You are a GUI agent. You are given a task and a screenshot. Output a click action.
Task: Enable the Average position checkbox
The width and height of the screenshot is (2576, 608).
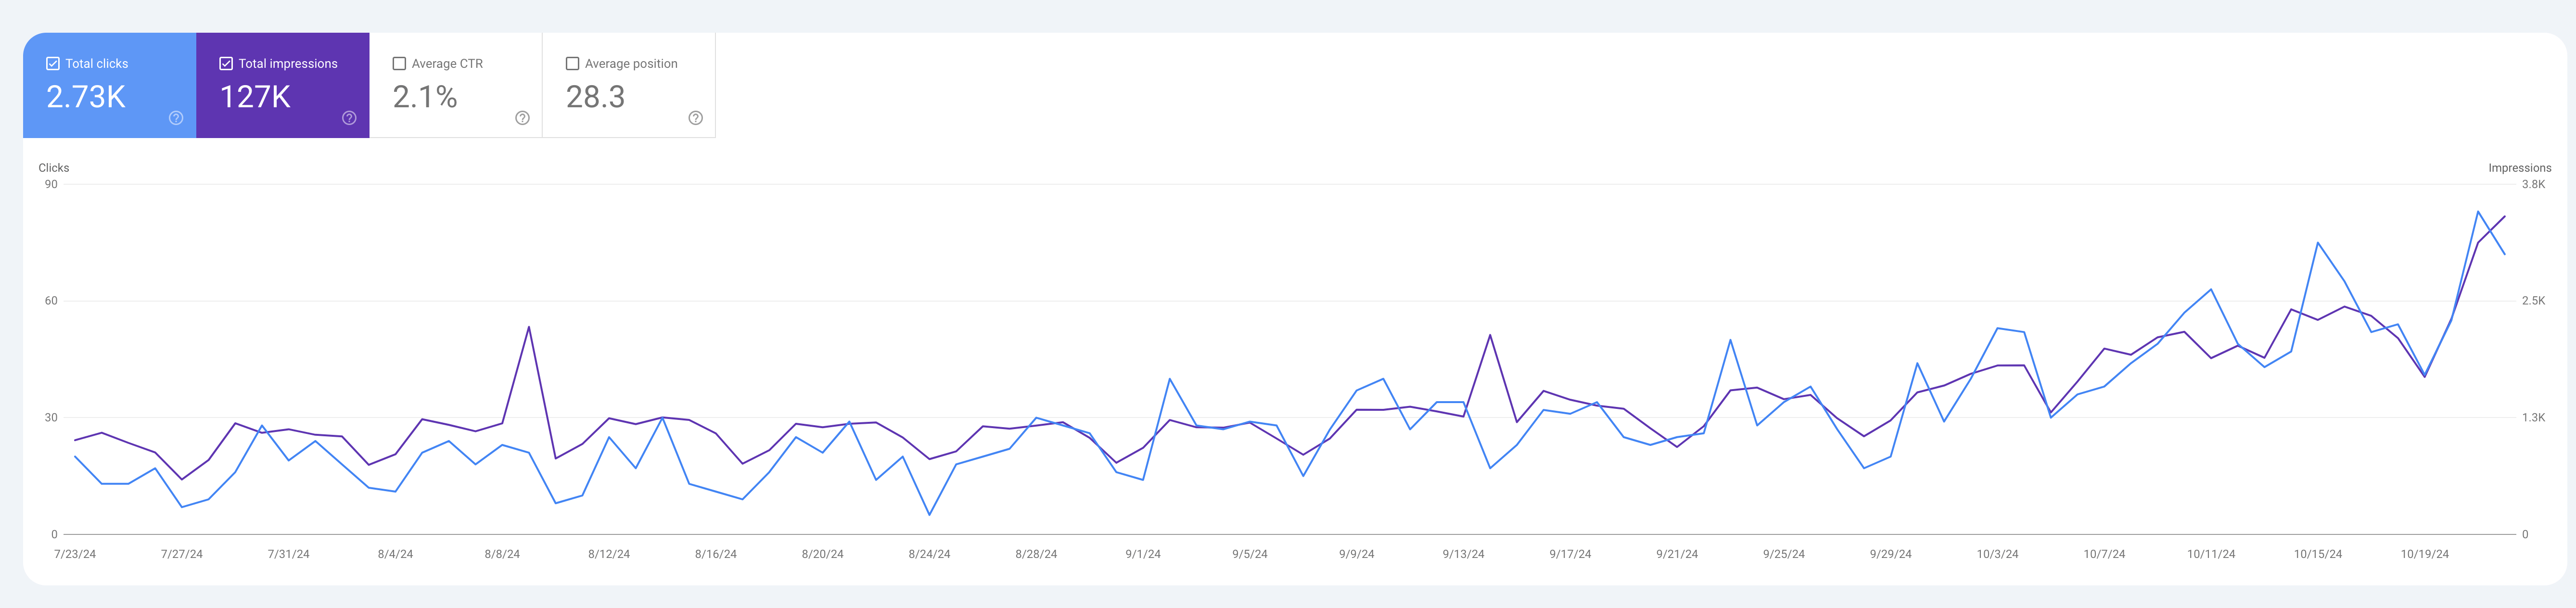click(572, 63)
